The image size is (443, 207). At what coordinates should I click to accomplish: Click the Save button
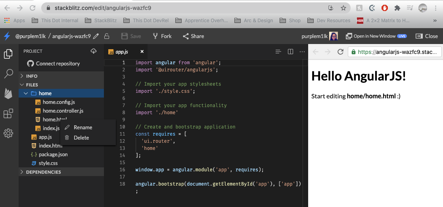tap(131, 36)
